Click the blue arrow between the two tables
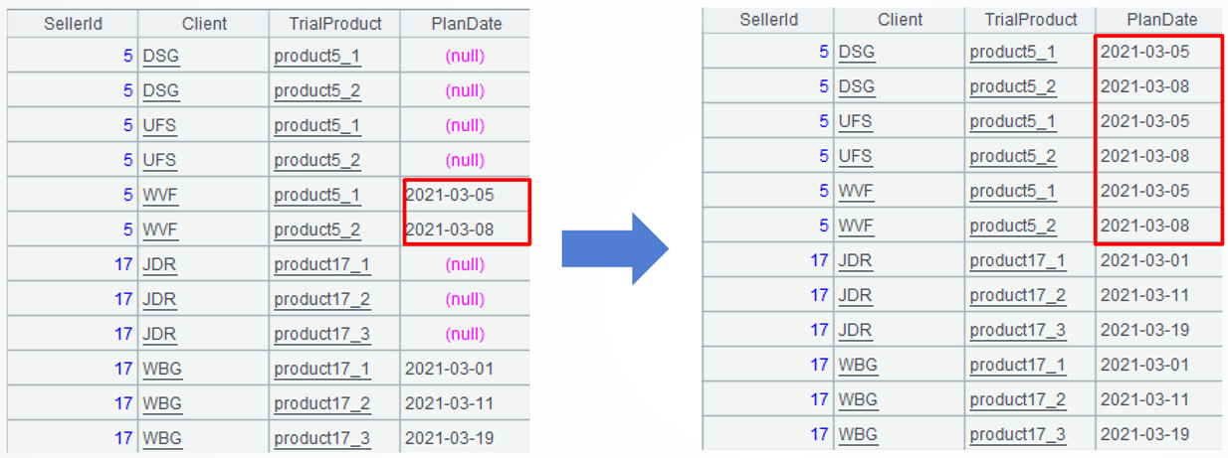The image size is (1228, 458). click(614, 247)
